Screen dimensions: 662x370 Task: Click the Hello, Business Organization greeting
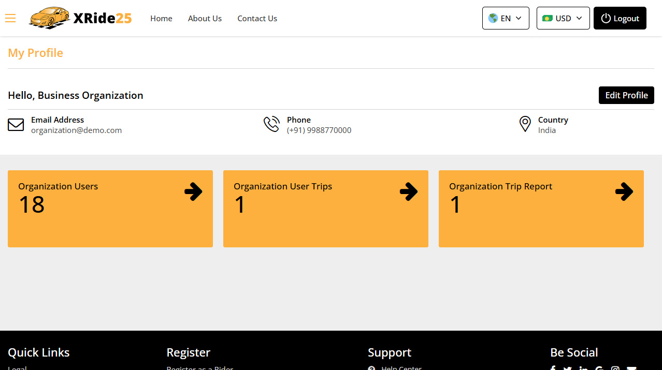pyautogui.click(x=76, y=95)
